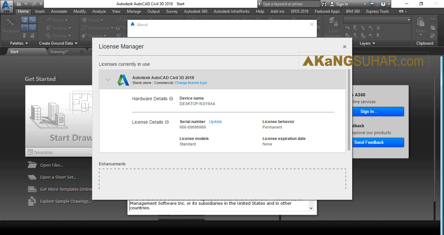Click the Change license type link
This screenshot has height=235, width=444.
point(191,83)
